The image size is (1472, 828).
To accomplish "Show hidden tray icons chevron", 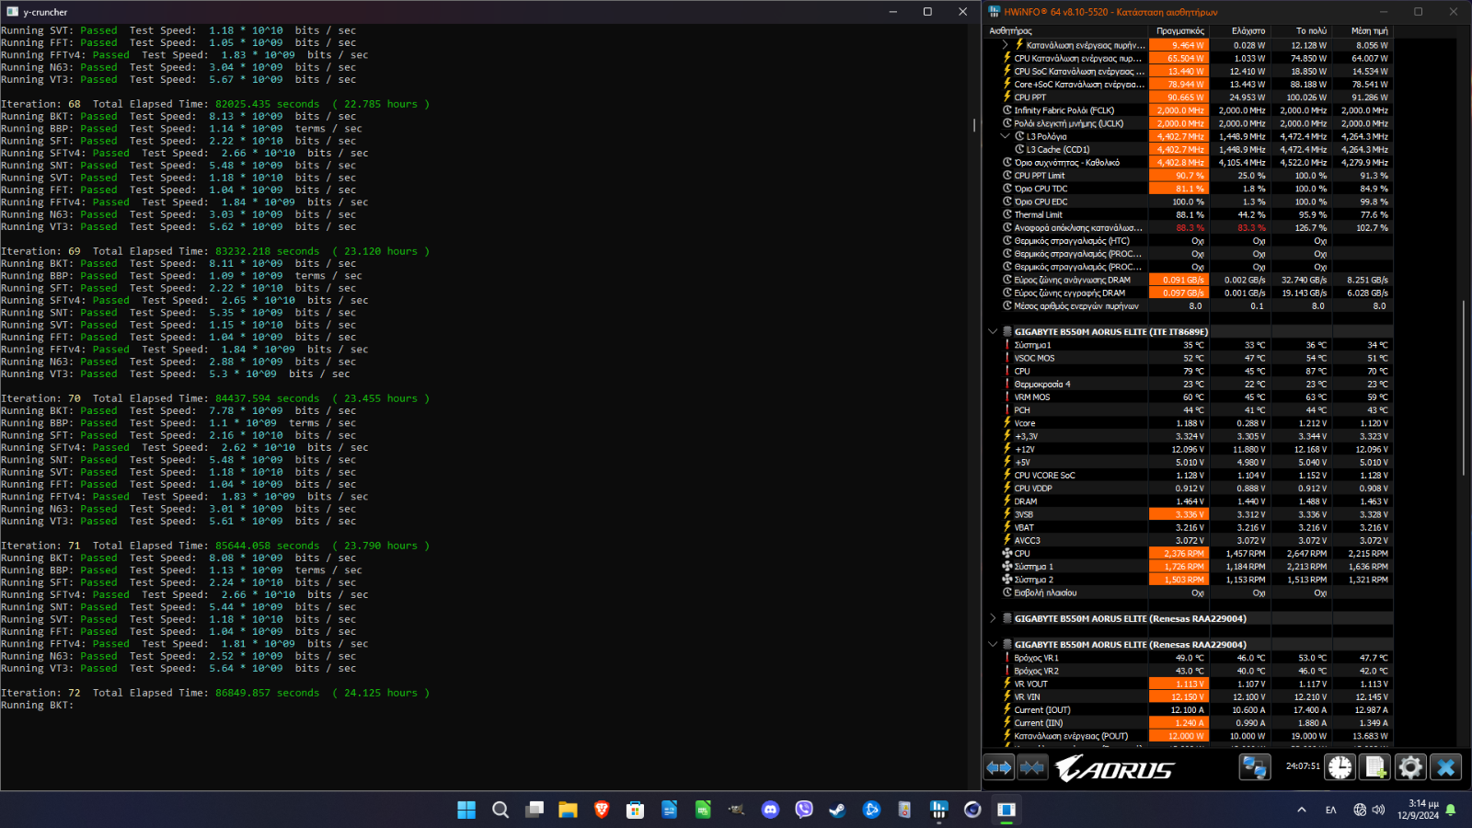I will [x=1301, y=810].
